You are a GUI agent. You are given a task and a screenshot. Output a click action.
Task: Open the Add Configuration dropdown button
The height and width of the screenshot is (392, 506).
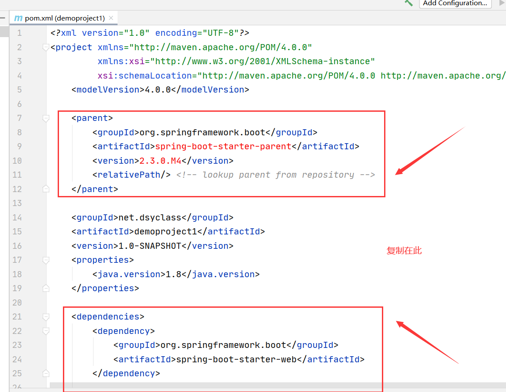[x=455, y=3]
